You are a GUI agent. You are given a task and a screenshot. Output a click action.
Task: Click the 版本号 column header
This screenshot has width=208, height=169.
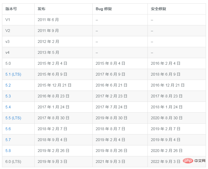point(11,9)
